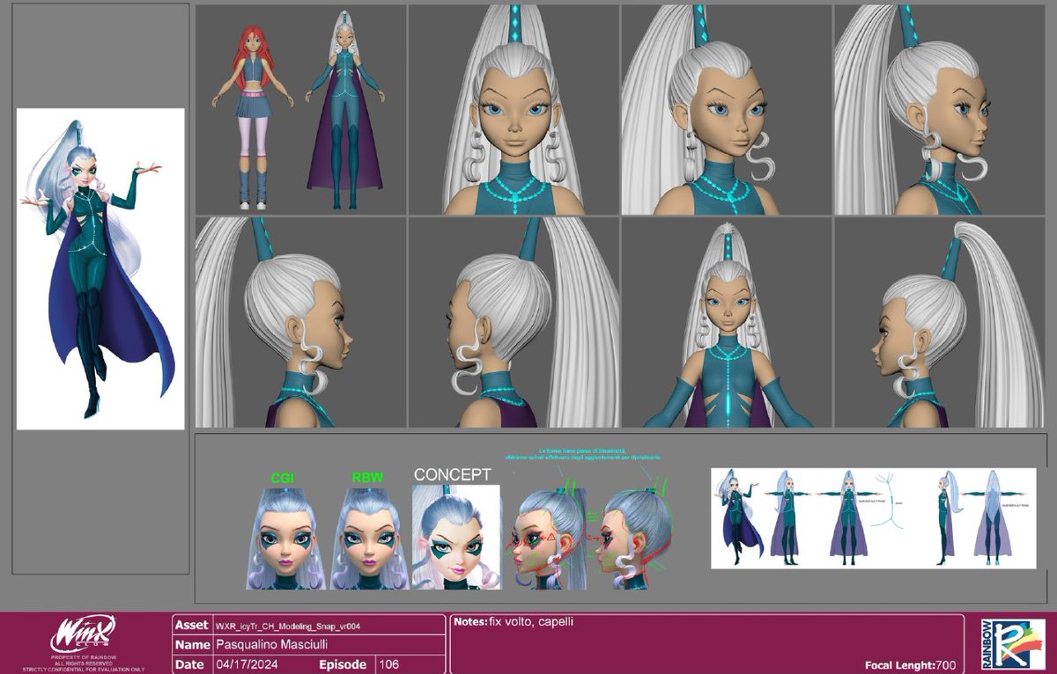Open the front torso render with gloves
The image size is (1057, 674).
point(727,322)
